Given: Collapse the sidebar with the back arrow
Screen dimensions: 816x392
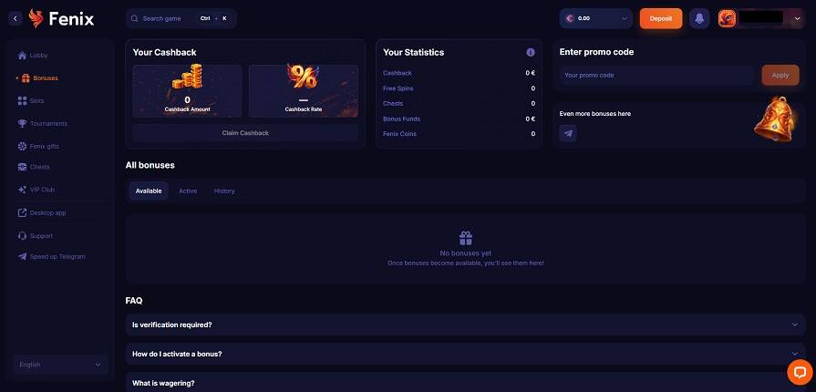Looking at the screenshot, I should [15, 19].
